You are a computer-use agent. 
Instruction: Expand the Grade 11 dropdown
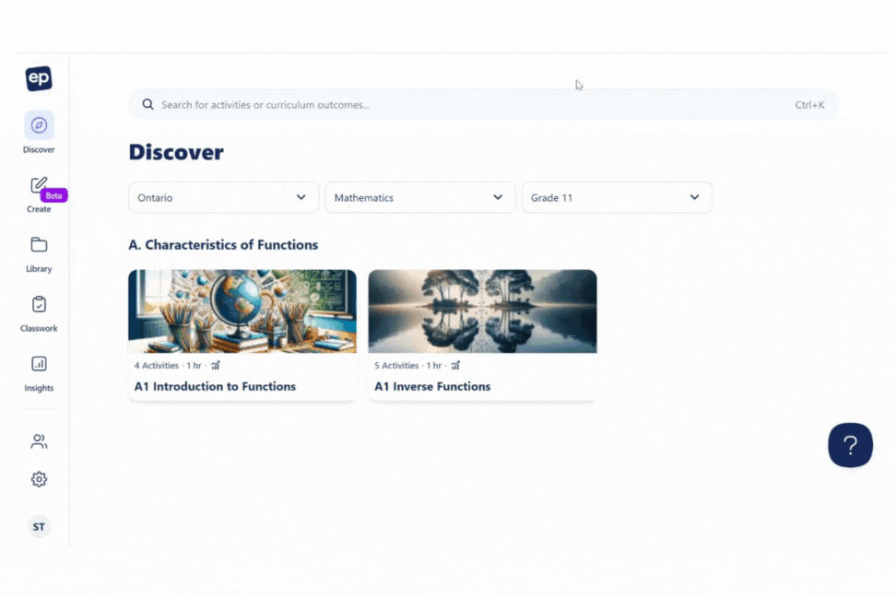click(x=616, y=197)
